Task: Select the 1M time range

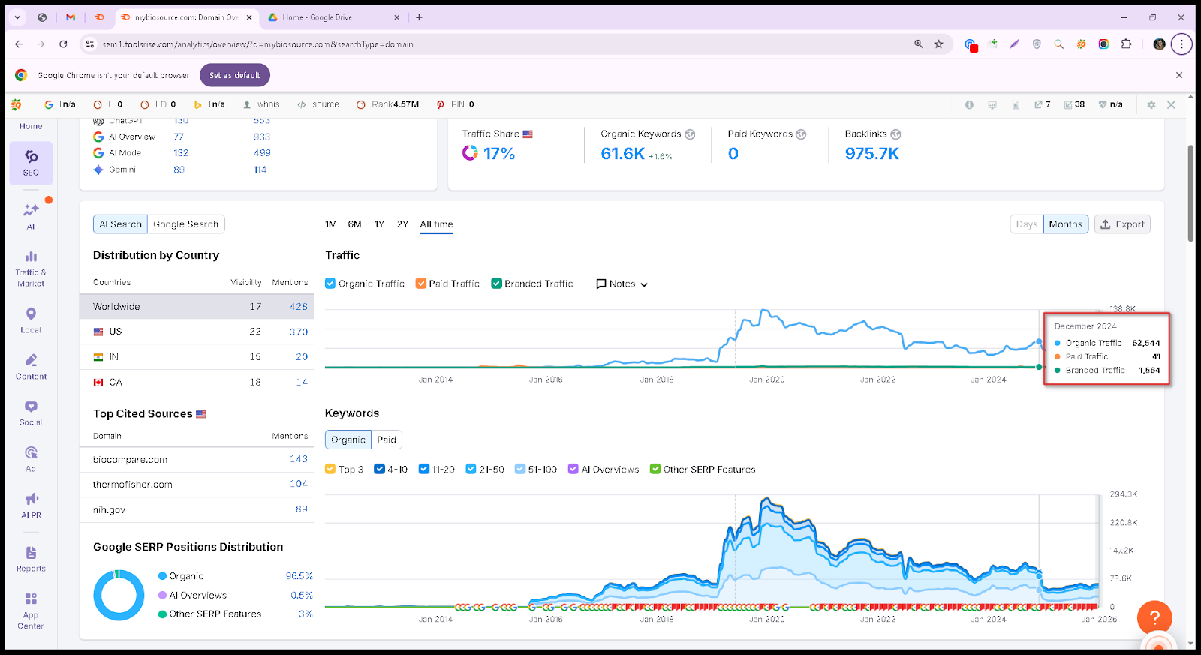Action: pyautogui.click(x=331, y=224)
